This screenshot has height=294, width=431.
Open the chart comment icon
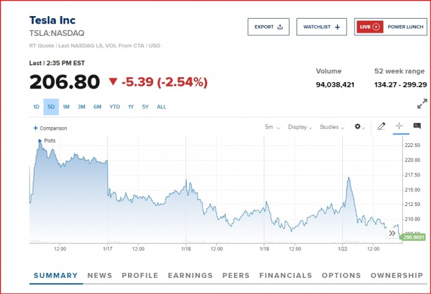417,126
